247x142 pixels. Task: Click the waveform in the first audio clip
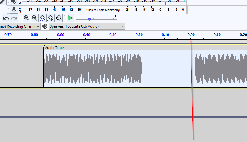point(93,69)
